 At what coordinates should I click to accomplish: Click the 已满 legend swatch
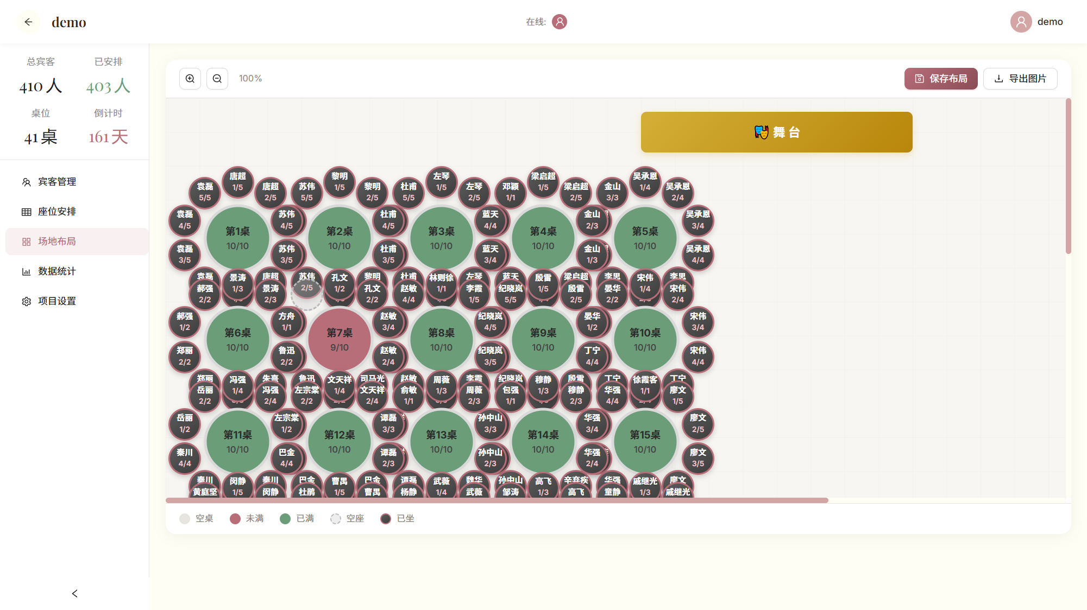click(x=285, y=519)
